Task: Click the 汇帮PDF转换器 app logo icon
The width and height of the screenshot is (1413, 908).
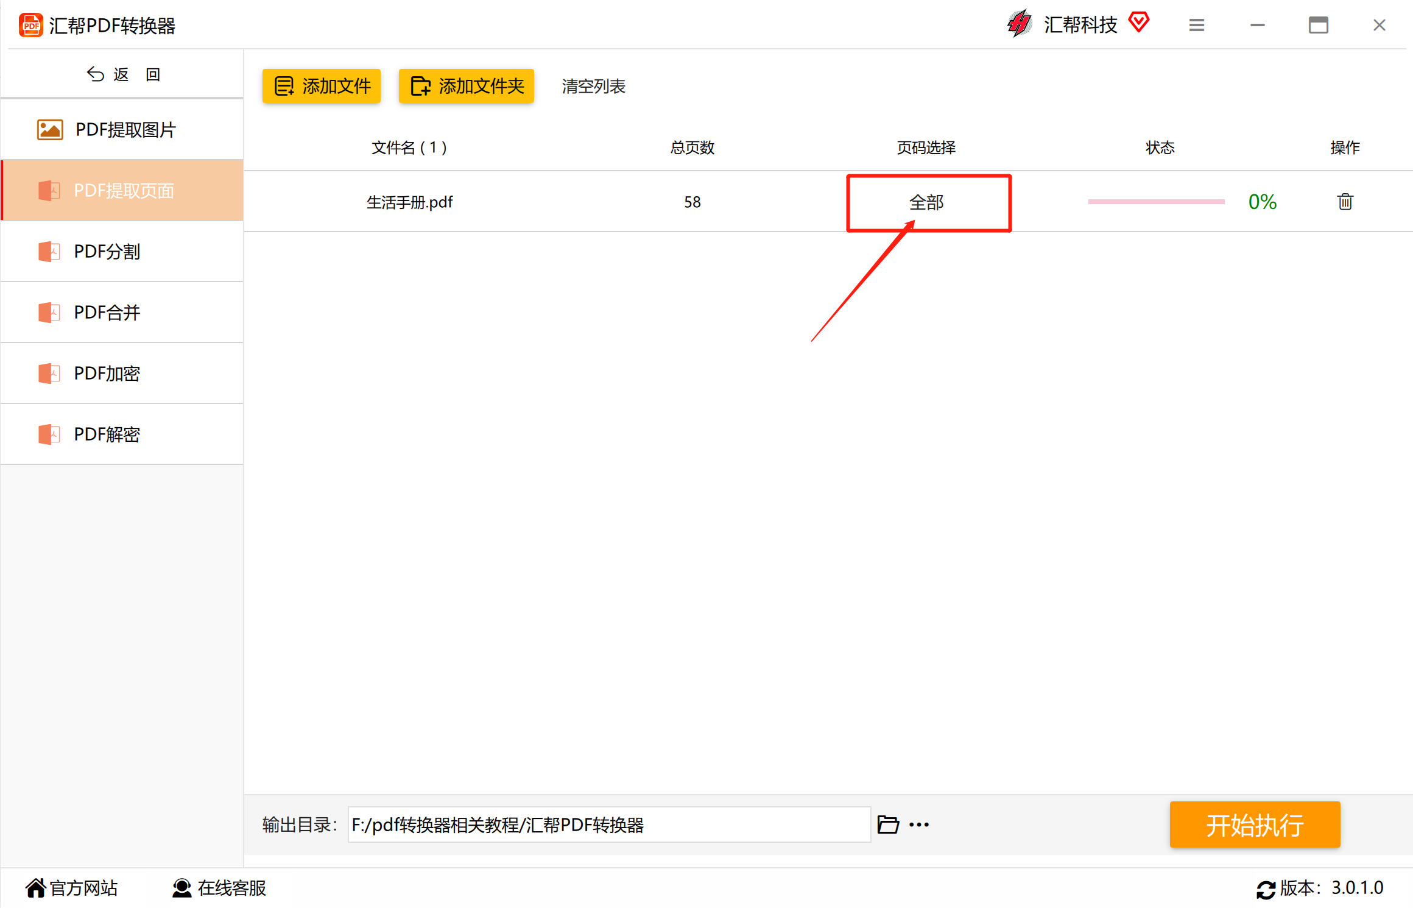Action: point(30,25)
